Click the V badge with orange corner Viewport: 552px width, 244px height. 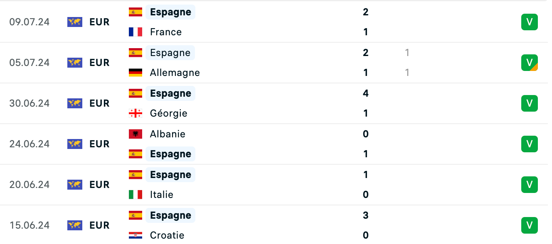(x=530, y=63)
